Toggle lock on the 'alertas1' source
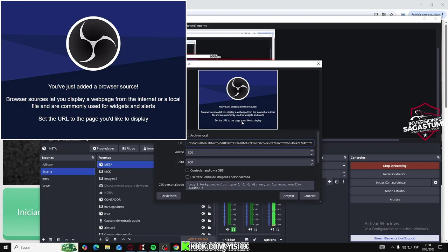 (209, 227)
